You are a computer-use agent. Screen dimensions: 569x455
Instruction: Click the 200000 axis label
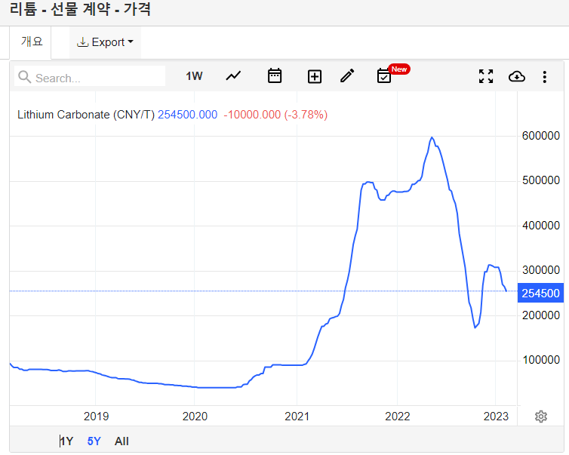(x=540, y=315)
